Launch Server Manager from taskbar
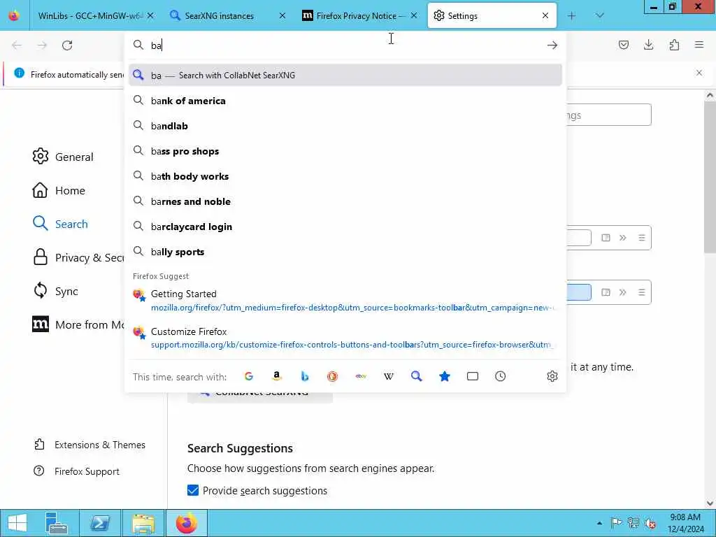 coord(57,523)
